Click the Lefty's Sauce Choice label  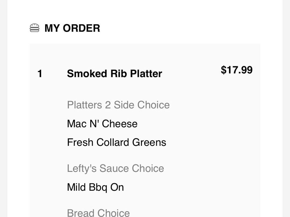tap(115, 168)
